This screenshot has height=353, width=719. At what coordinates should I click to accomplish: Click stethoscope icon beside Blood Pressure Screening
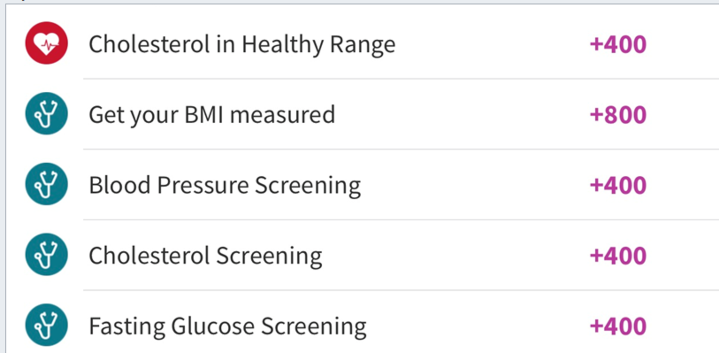(46, 184)
